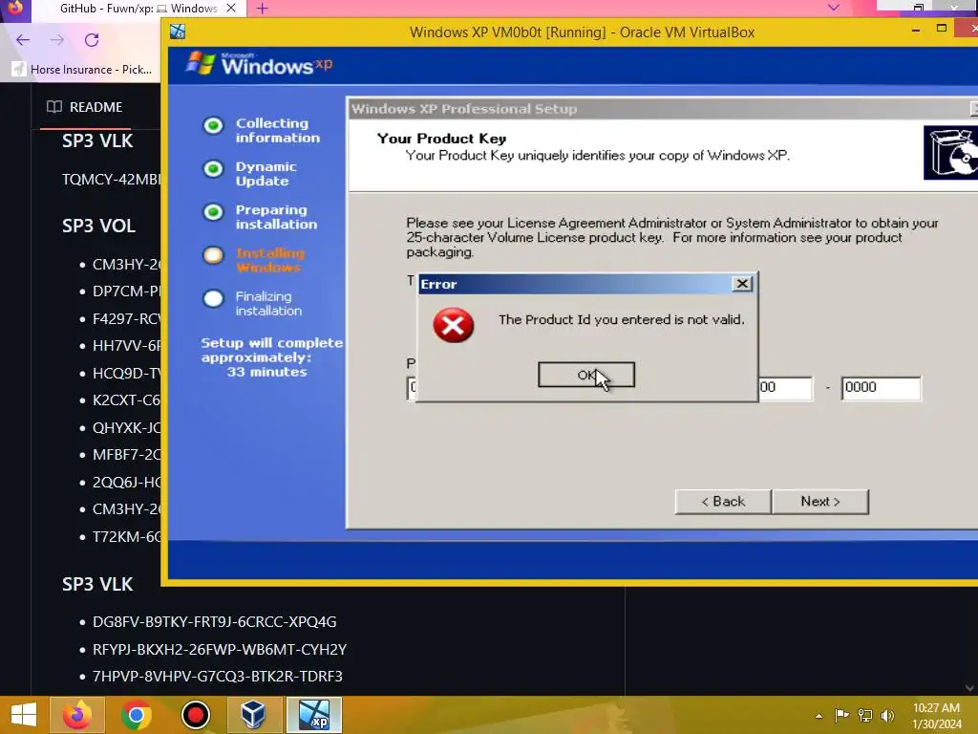Click the setup CD box icon
Viewport: 978px width, 734px height.
950,153
